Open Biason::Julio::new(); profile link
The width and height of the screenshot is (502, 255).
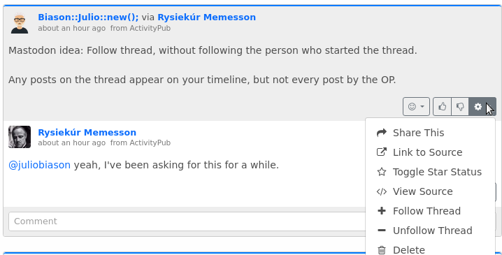[88, 17]
